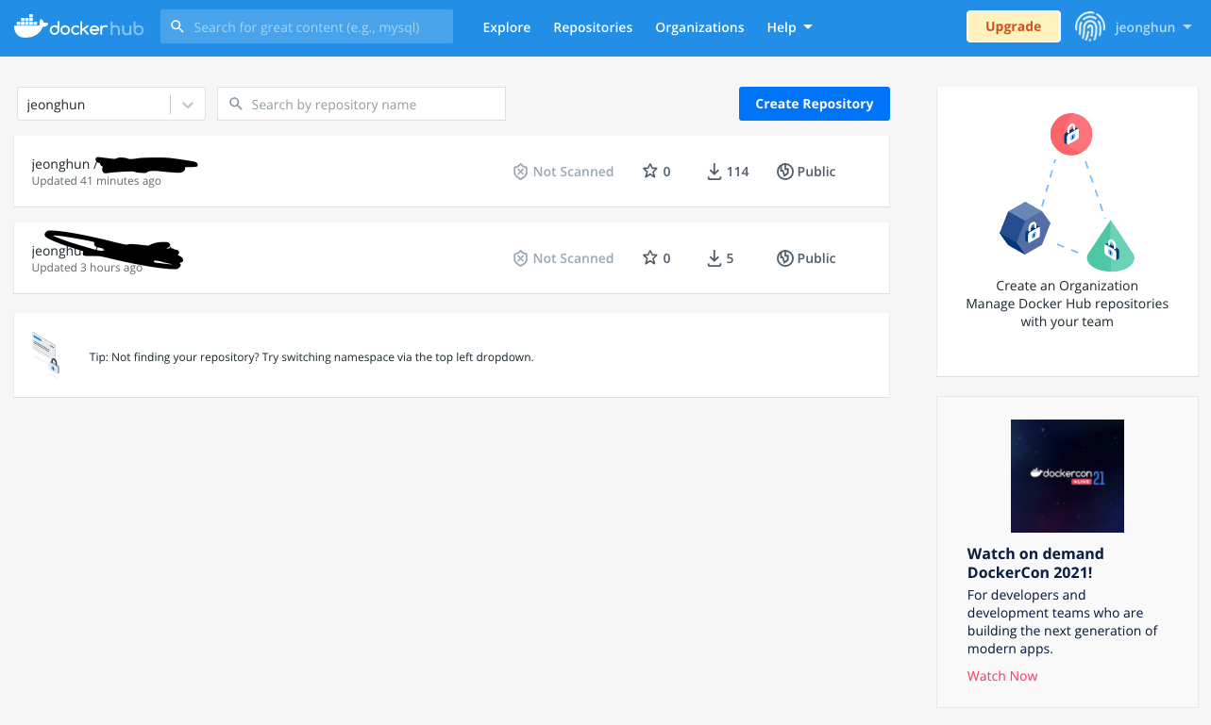Click the shield icon in the 5-download row
The width and height of the screenshot is (1211, 725).
[520, 258]
